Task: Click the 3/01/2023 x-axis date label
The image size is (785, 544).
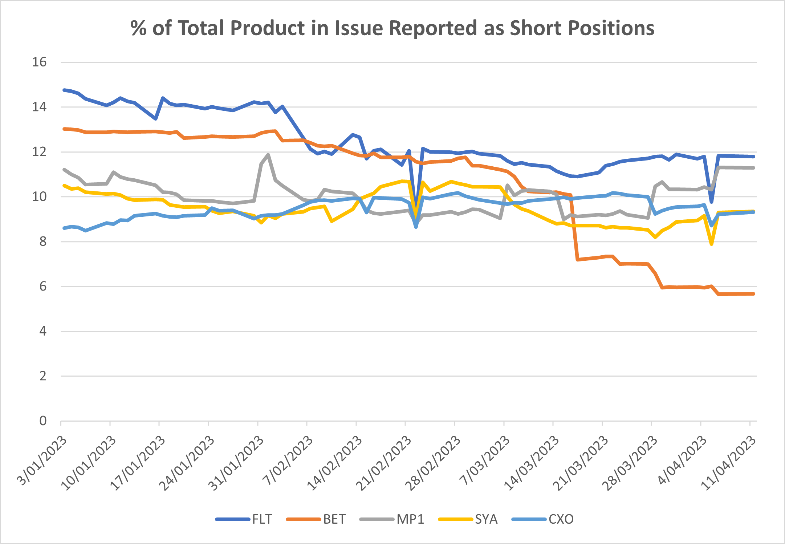Action: (x=42, y=460)
